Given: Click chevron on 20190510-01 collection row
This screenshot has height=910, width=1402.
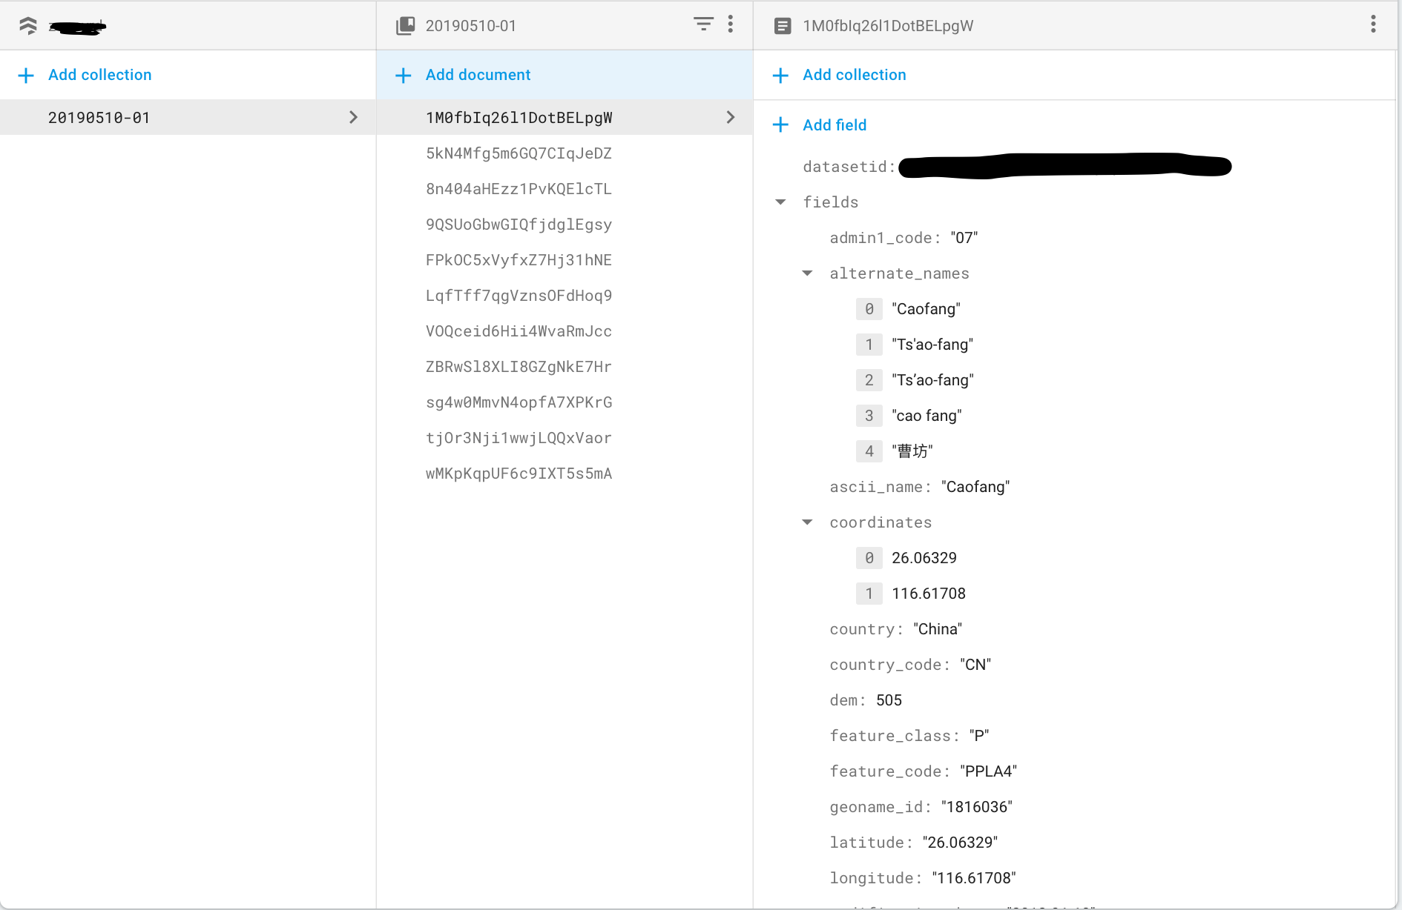Looking at the screenshot, I should 353,117.
